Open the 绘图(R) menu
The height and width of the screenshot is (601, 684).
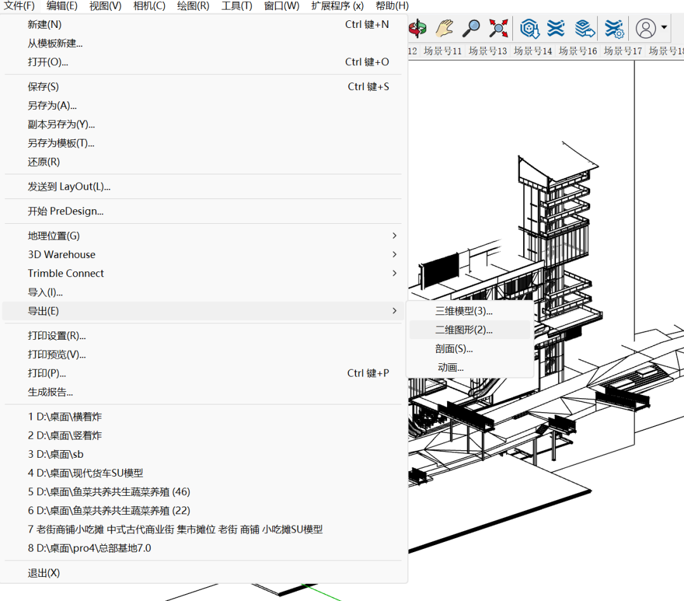tap(193, 6)
